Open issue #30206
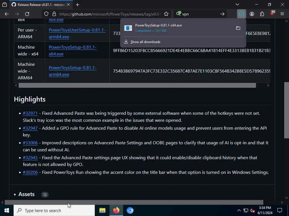Screen dimensions: 289x216 click(30, 172)
